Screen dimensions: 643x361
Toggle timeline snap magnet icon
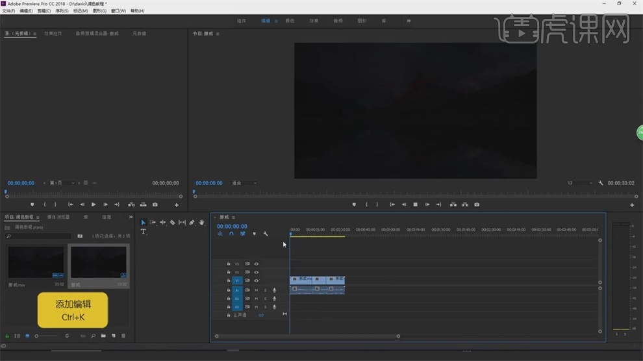[231, 234]
